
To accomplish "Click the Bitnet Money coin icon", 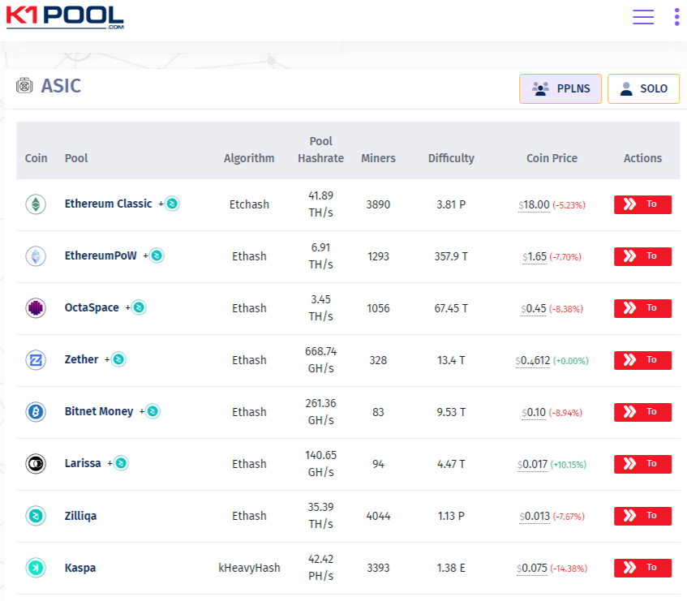I will click(x=36, y=412).
